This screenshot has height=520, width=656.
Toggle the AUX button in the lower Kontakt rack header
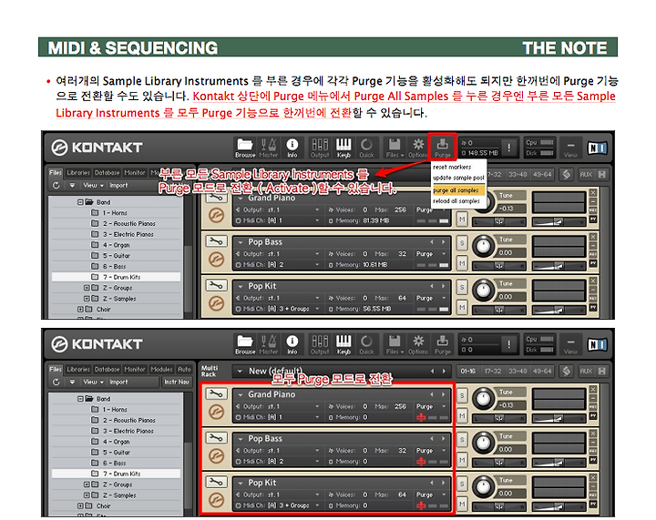click(586, 372)
